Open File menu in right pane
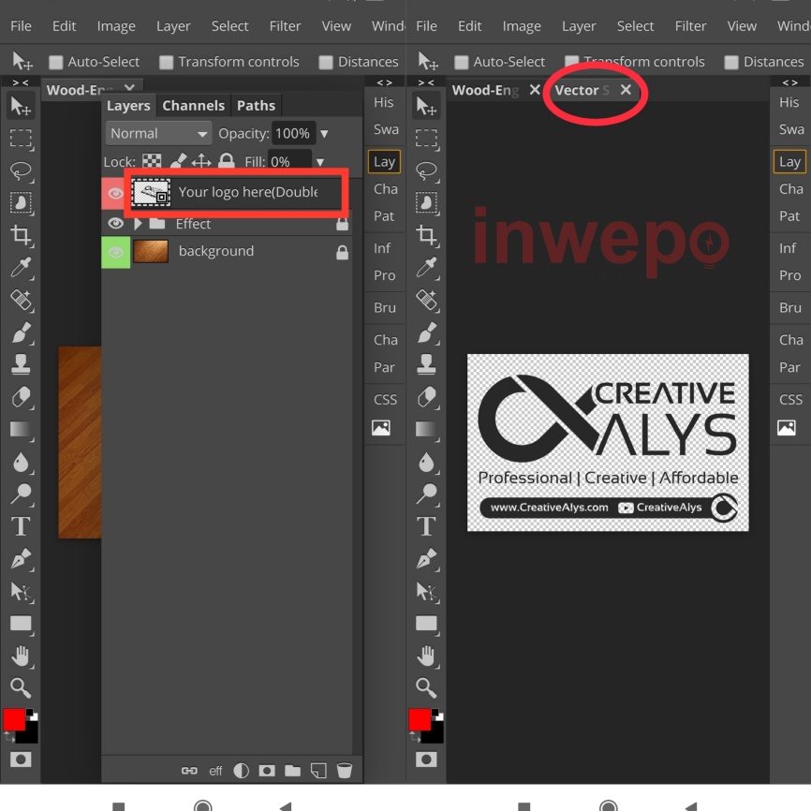 pyautogui.click(x=426, y=26)
